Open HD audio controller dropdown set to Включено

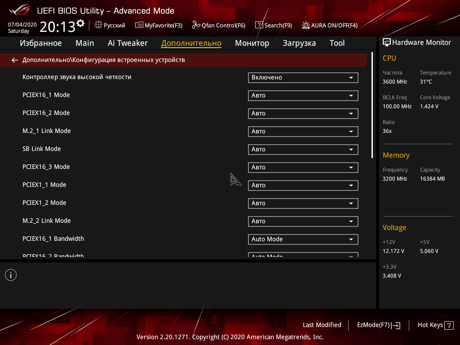pyautogui.click(x=303, y=77)
